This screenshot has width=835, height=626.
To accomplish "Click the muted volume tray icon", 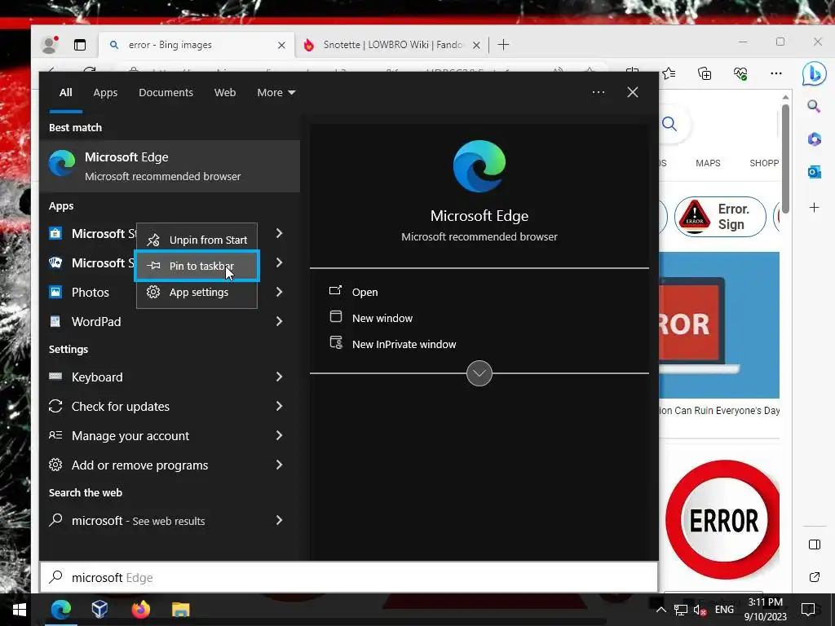I will (700, 610).
